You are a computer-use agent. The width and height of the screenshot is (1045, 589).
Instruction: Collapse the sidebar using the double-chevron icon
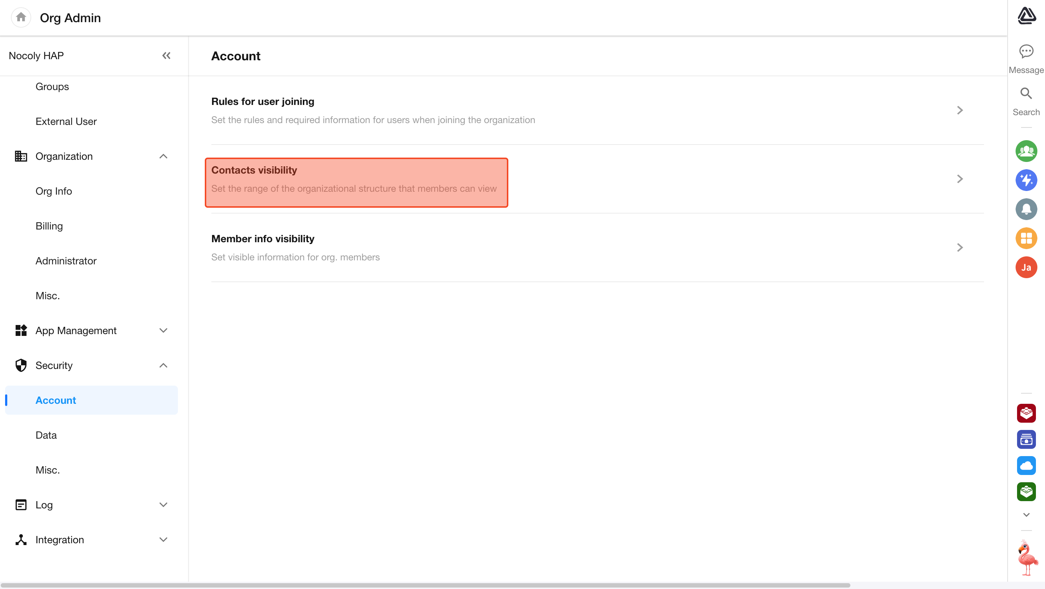coord(166,56)
